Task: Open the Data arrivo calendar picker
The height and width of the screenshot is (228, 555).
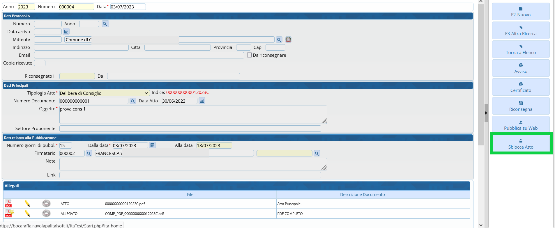Action: [x=66, y=32]
